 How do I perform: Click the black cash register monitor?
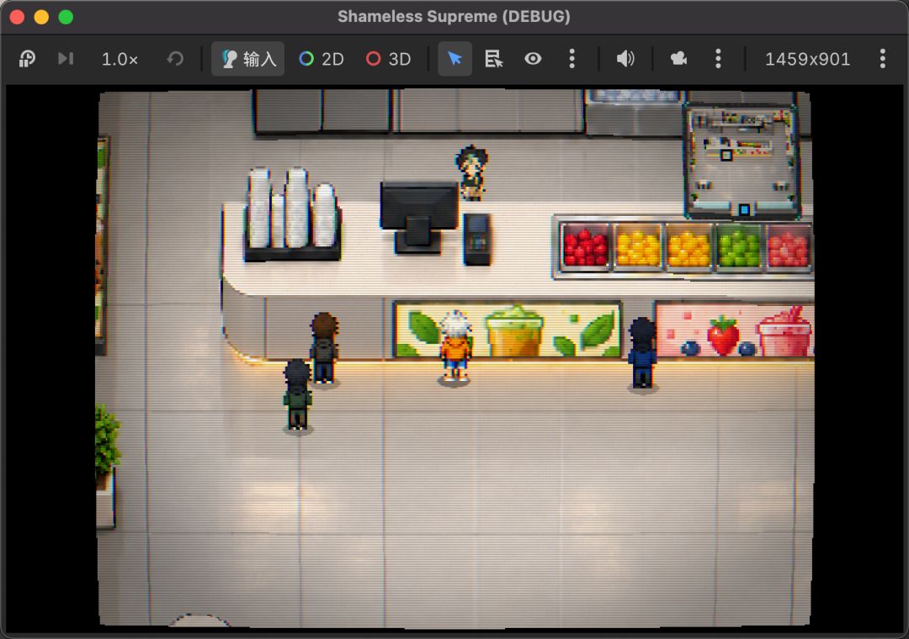(x=419, y=217)
